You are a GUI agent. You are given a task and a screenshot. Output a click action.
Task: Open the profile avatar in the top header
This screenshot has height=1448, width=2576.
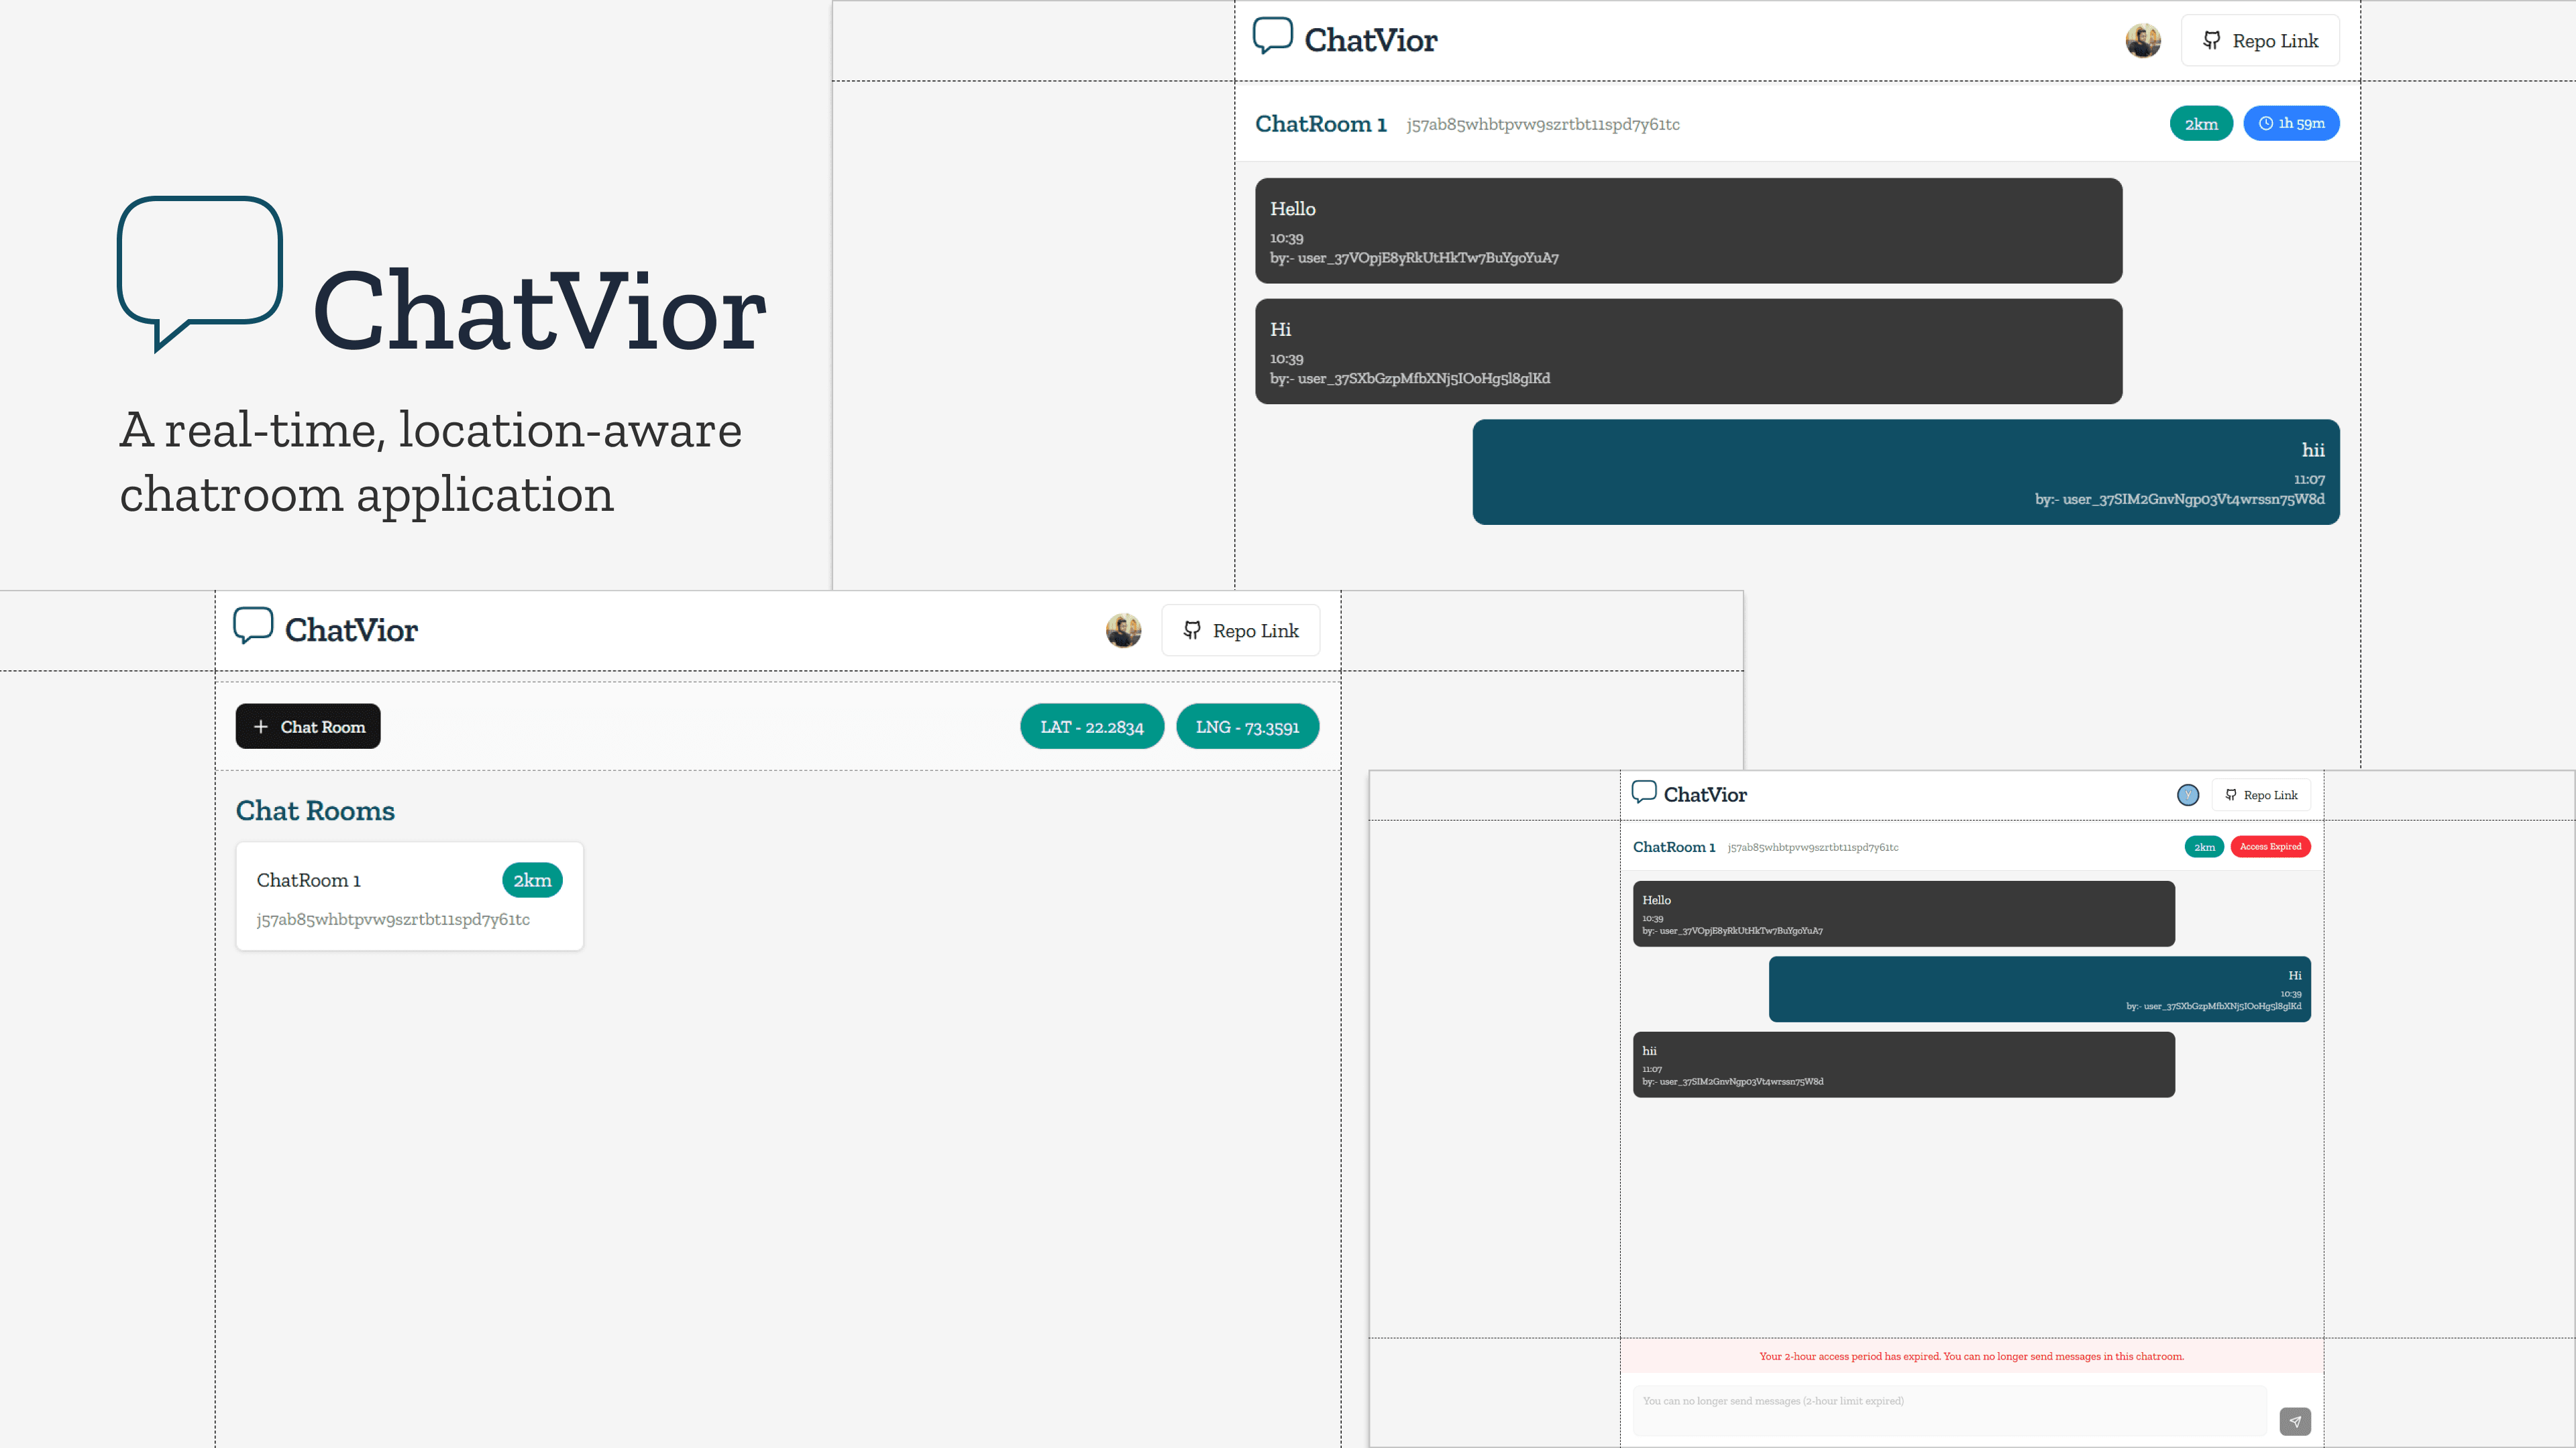point(2142,40)
